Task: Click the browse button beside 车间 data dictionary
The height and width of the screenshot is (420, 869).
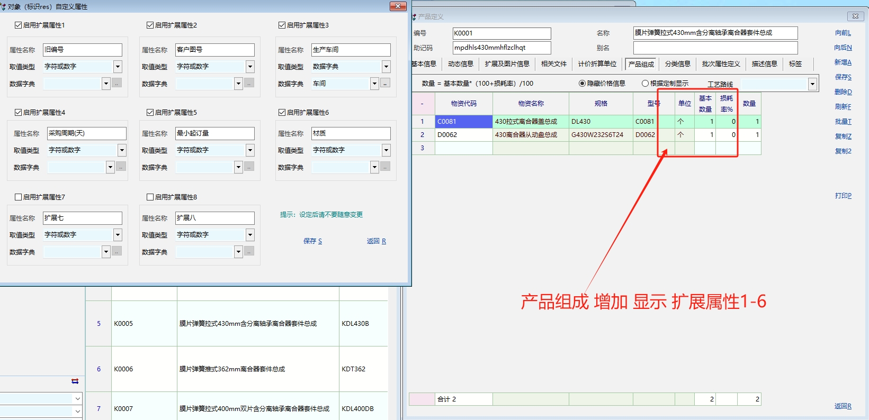Action: (386, 84)
